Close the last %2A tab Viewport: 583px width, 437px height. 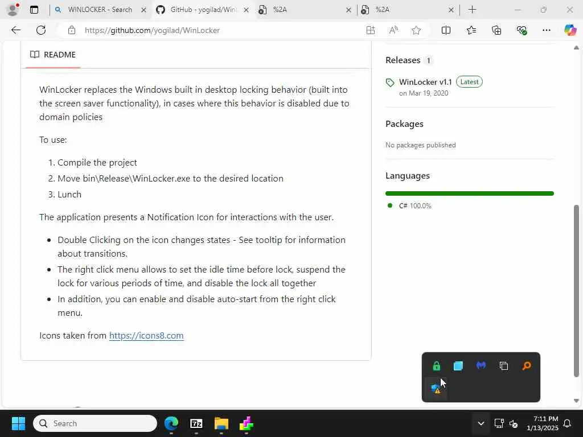[x=451, y=10]
